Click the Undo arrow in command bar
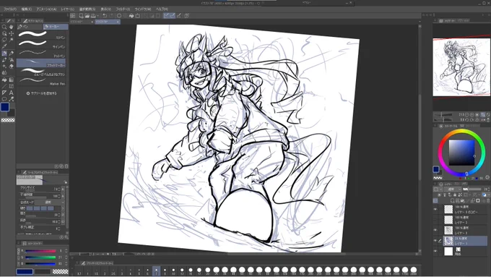 point(105,15)
